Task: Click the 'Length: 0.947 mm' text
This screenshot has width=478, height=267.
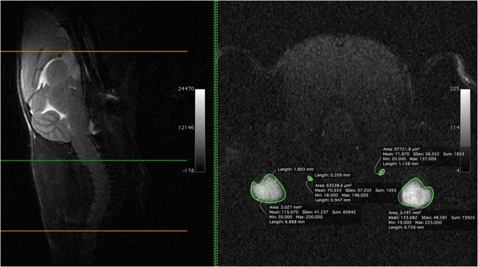Action: [x=332, y=200]
